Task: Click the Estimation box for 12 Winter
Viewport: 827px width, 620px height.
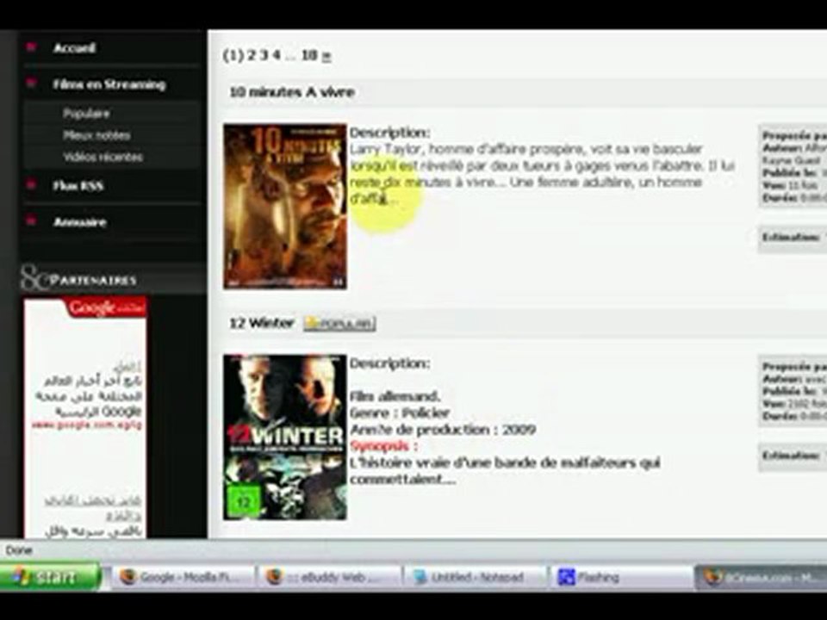Action: click(x=793, y=456)
